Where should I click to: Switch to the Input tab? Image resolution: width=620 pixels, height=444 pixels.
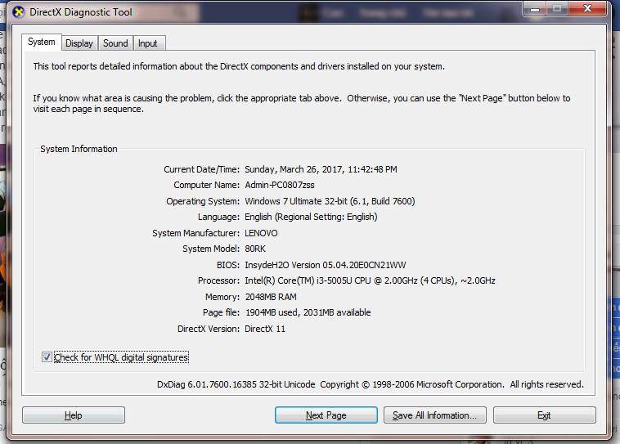pos(148,43)
